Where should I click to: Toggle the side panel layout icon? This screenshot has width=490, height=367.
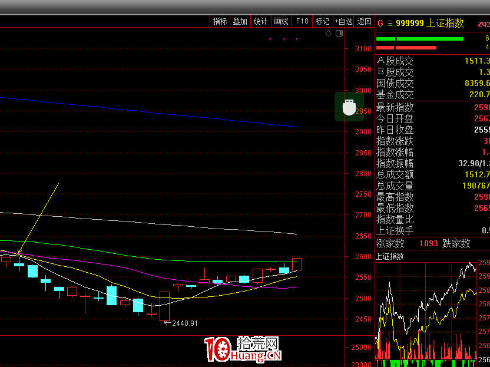coord(339,34)
